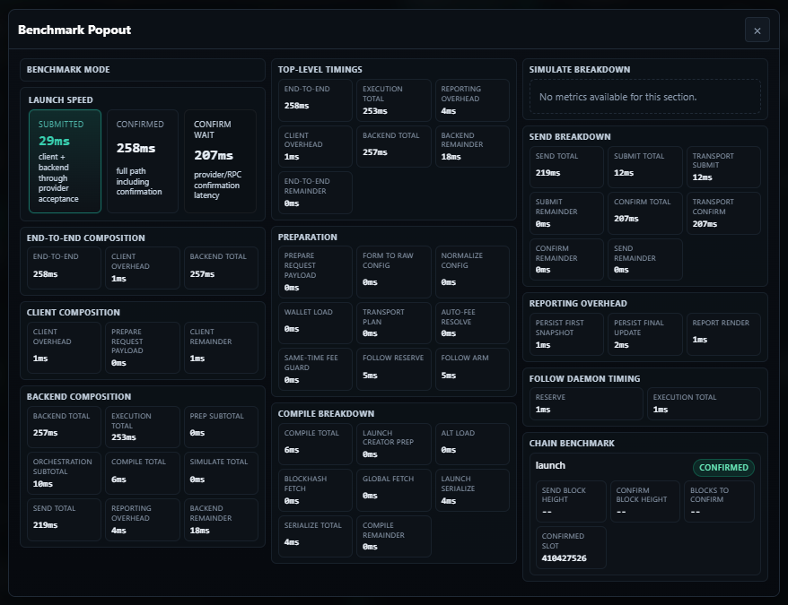Click Blockhash Fetch card
Viewport: 788px width, 605px height.
[315, 490]
